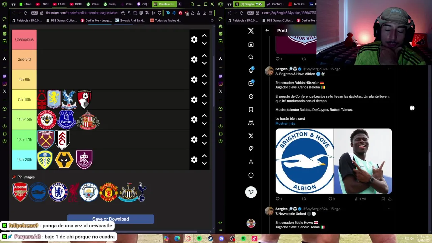This screenshot has height=243, width=432.
Task: Open settings gear for 7th-10th tier
Action: pos(194,100)
